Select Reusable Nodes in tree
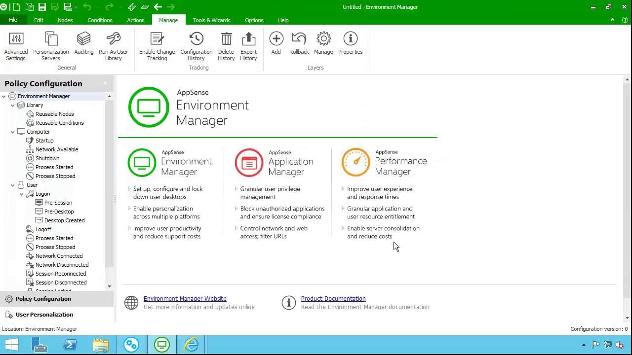Viewport: 632px width, 355px height. (54, 114)
